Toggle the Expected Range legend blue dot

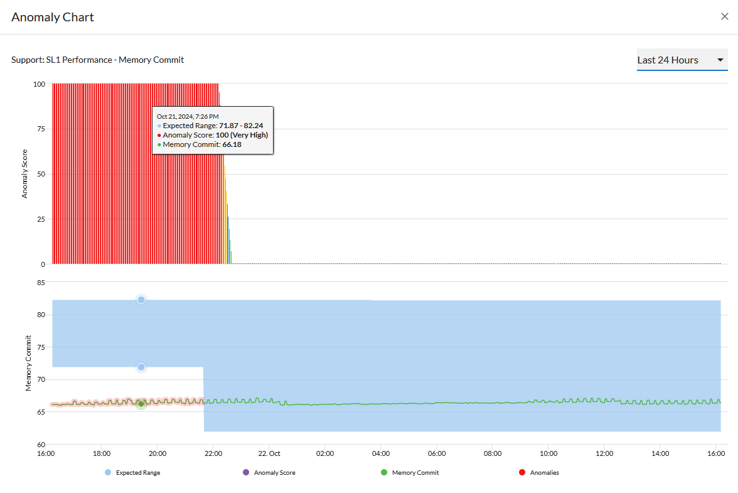coord(109,472)
